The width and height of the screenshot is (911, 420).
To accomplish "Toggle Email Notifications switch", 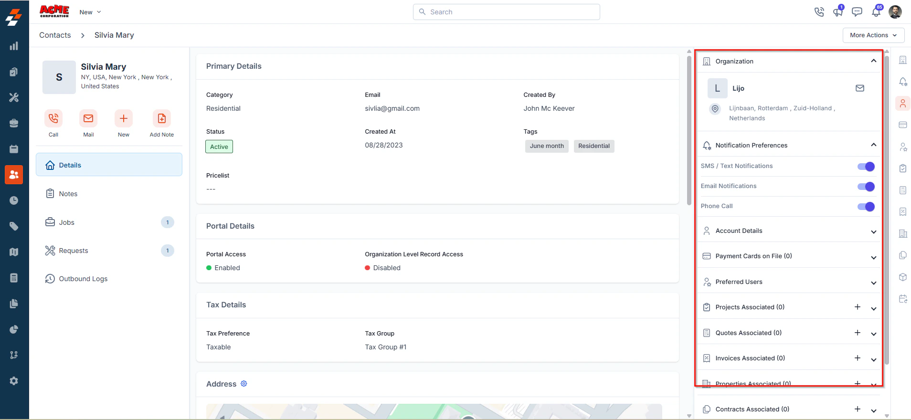I will point(866,186).
